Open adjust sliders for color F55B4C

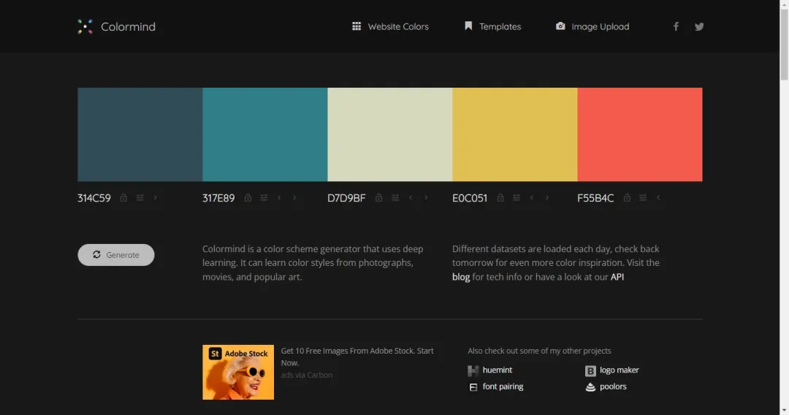click(643, 198)
